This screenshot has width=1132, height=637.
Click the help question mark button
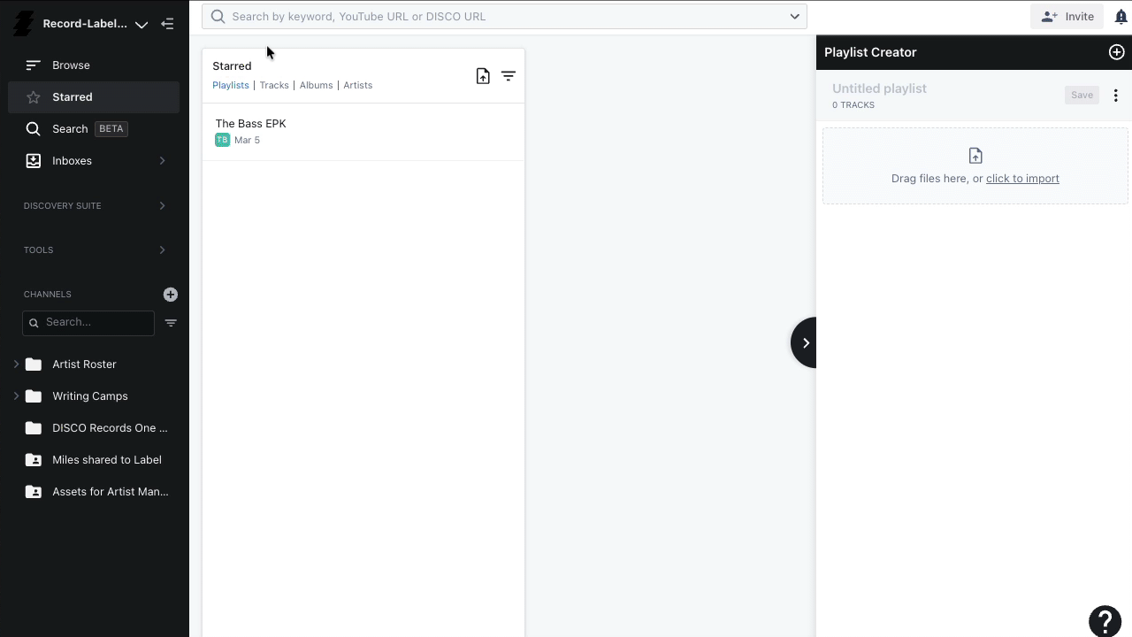click(1105, 621)
